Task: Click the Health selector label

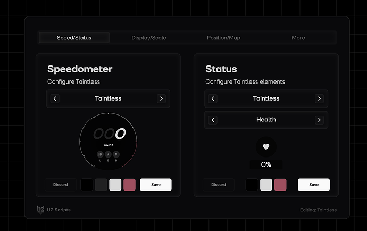Action: tap(266, 120)
